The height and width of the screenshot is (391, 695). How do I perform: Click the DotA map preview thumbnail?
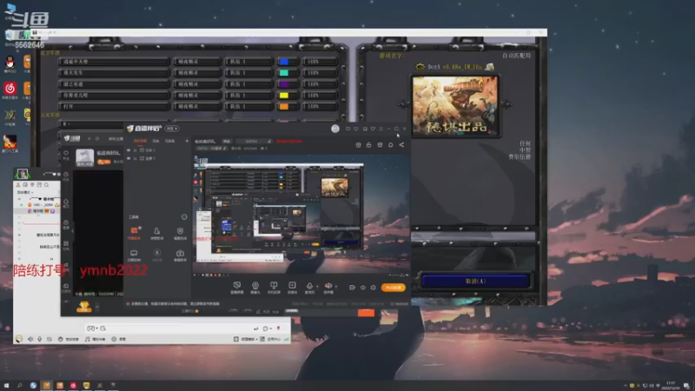pyautogui.click(x=454, y=105)
